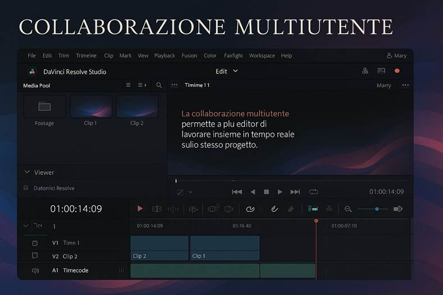Open the Footage folder

point(44,107)
